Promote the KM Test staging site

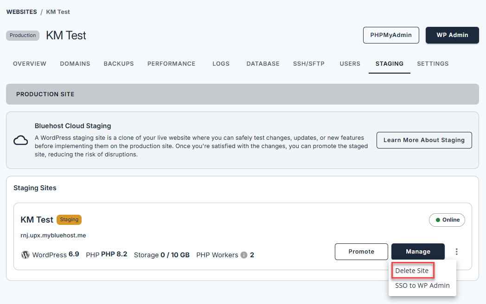click(361, 252)
